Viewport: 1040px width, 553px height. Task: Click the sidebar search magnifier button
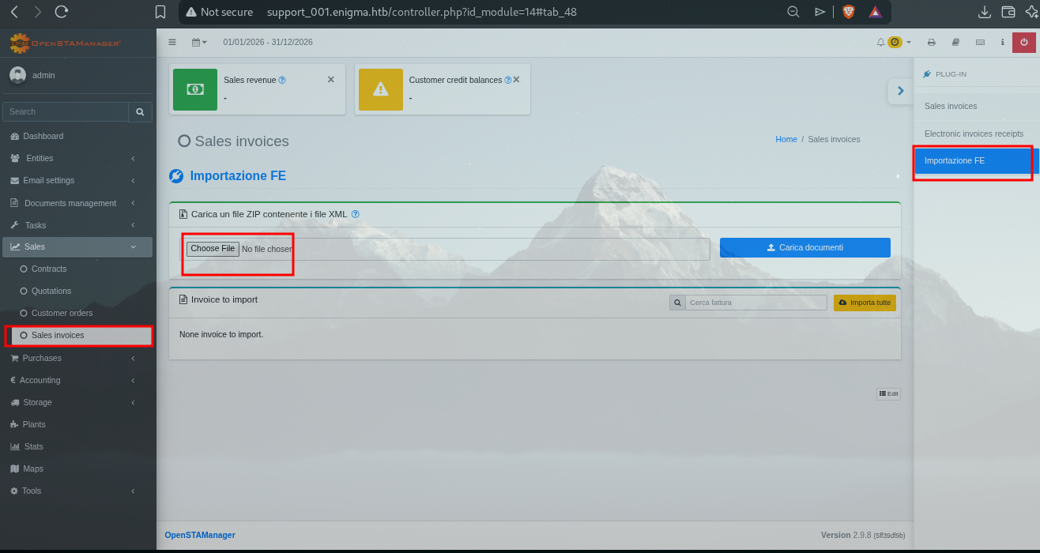[140, 111]
